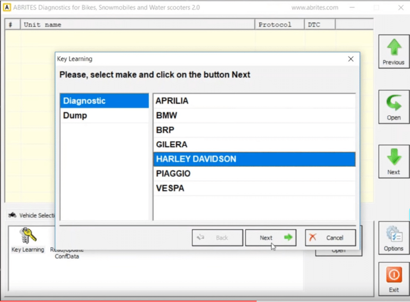Choose APRILIA from the make list
410x302 pixels.
[x=254, y=101]
